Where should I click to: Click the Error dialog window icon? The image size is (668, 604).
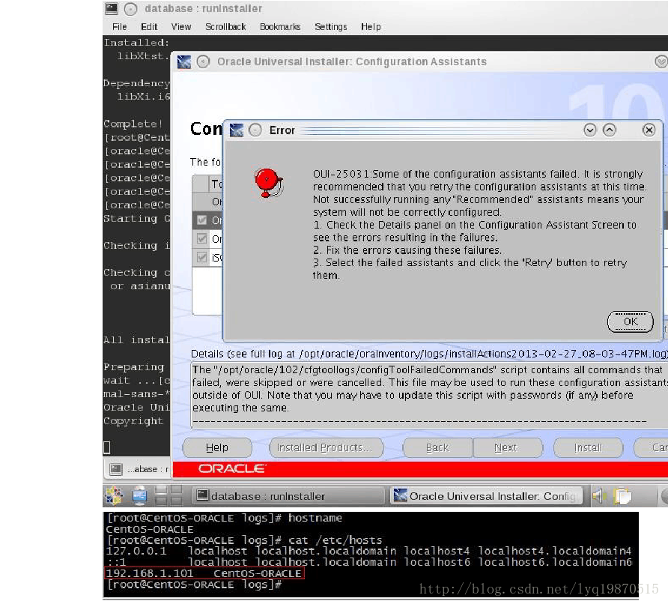237,130
